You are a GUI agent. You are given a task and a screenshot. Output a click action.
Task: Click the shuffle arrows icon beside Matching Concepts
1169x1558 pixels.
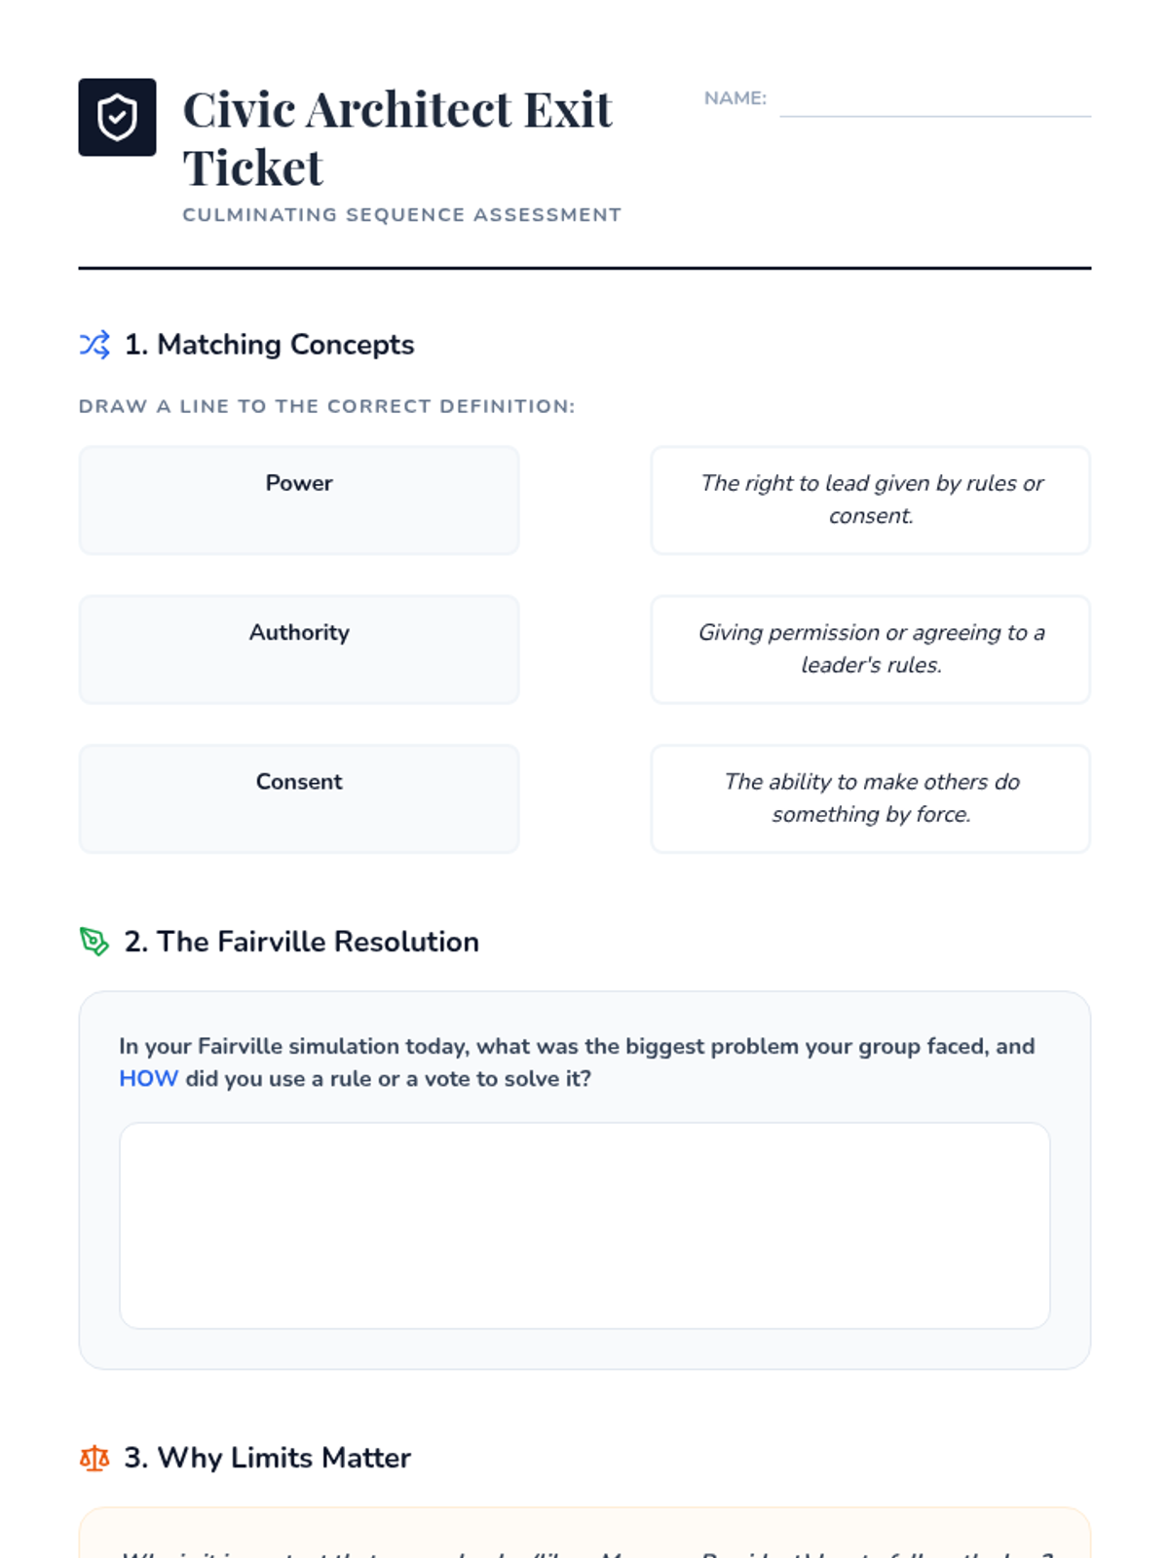tap(94, 345)
